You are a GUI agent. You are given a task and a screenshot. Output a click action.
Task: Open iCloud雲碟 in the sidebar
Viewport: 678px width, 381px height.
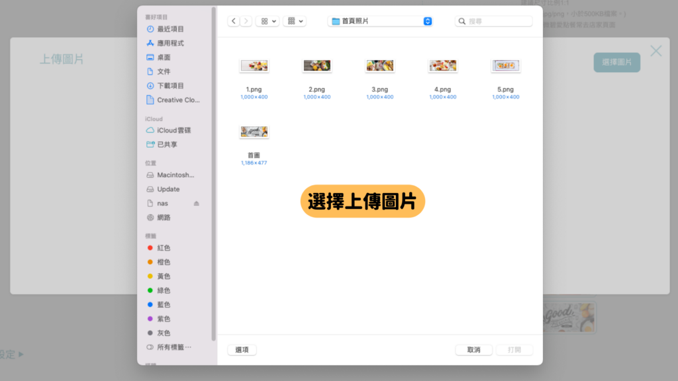[174, 130]
